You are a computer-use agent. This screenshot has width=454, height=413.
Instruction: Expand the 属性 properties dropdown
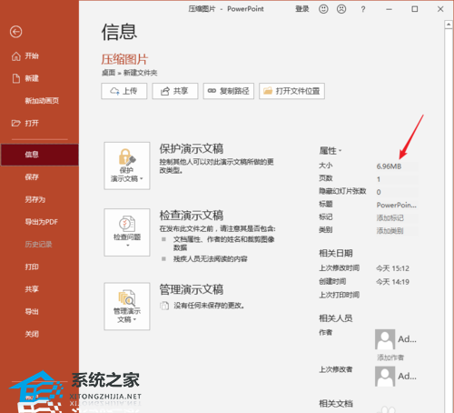click(x=331, y=151)
